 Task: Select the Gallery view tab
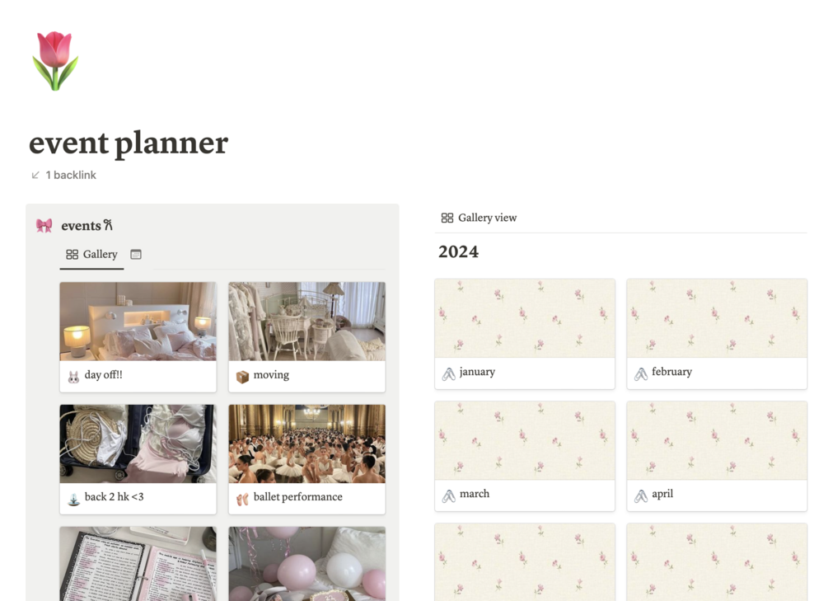point(479,218)
